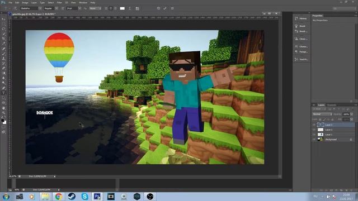Select the Zoom tool
Image resolution: width=358 pixels, height=201 pixels.
3,113
